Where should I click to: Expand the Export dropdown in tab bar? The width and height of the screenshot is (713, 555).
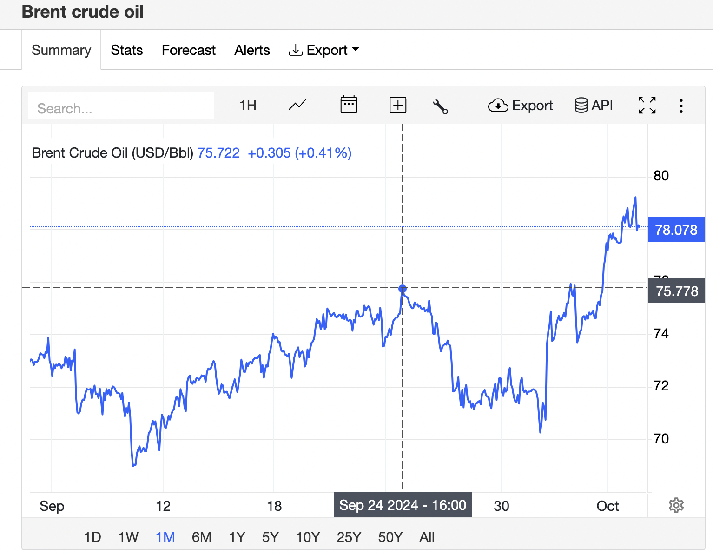[x=324, y=50]
